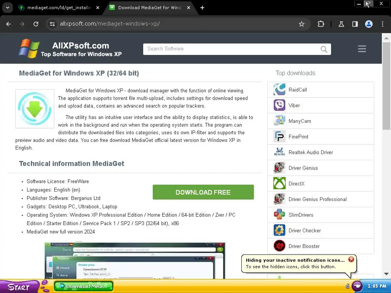Open the AllXPsoft.com site title link
Image resolution: width=391 pixels, height=293 pixels.
coord(81,46)
